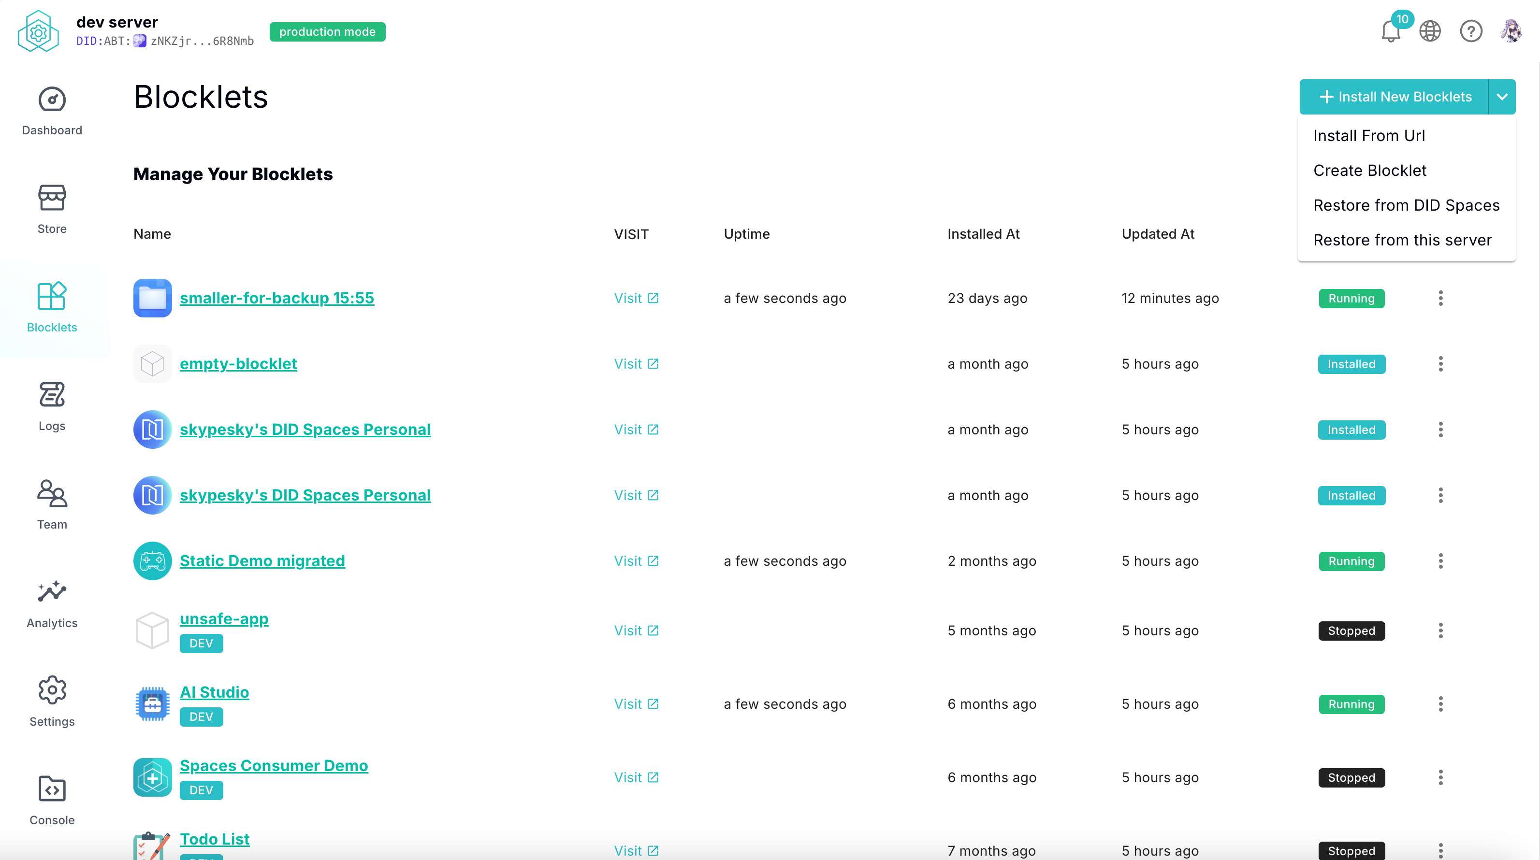Click the notifications bell icon
The width and height of the screenshot is (1540, 860).
tap(1391, 31)
